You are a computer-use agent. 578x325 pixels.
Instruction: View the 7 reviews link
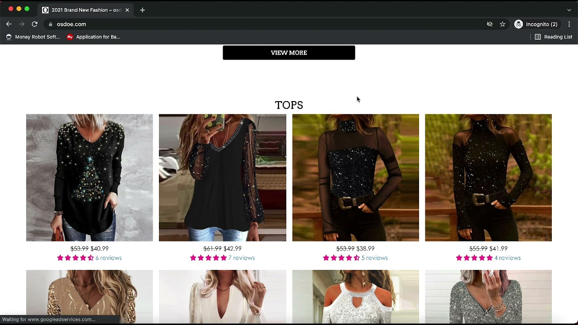(241, 258)
